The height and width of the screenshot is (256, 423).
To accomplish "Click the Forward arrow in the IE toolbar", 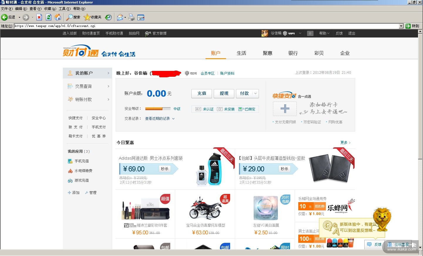I will (26, 17).
